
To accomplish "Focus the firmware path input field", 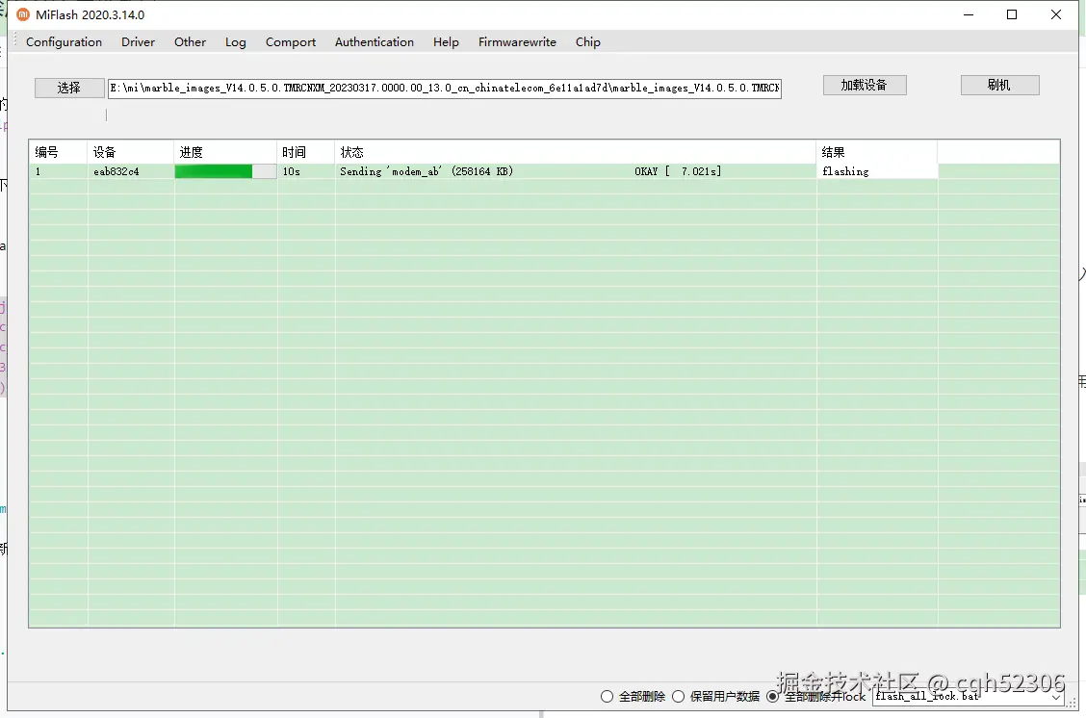I will 445,88.
